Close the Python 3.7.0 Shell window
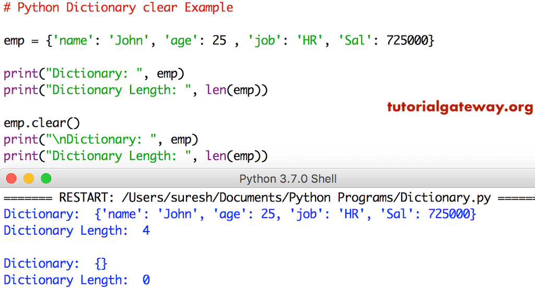535x289 pixels. (x=11, y=178)
